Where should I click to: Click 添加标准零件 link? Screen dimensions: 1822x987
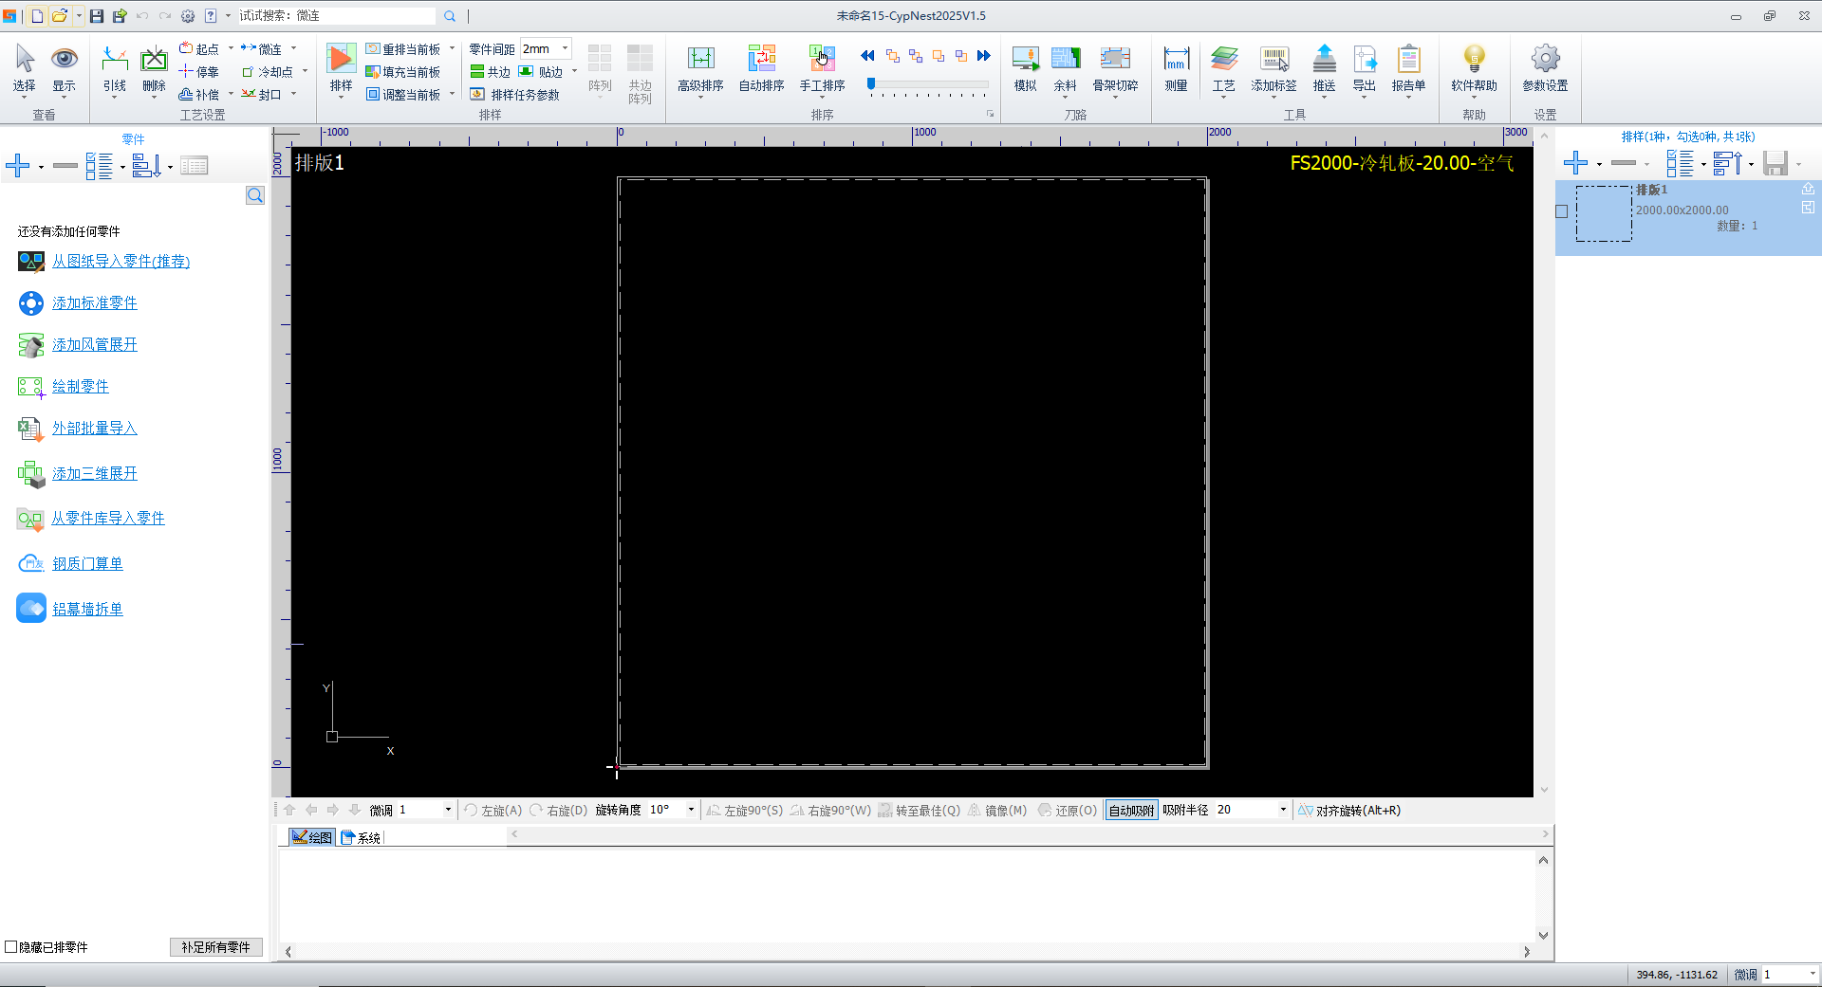pyautogui.click(x=95, y=302)
